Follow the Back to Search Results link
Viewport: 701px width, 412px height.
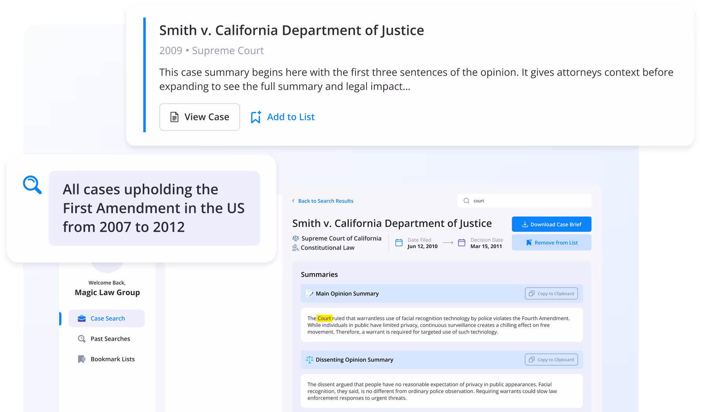pyautogui.click(x=325, y=201)
